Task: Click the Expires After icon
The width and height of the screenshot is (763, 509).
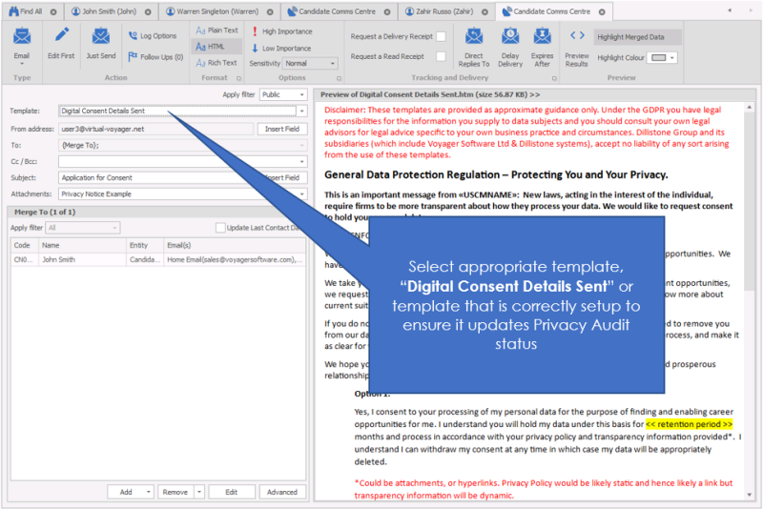Action: point(542,38)
